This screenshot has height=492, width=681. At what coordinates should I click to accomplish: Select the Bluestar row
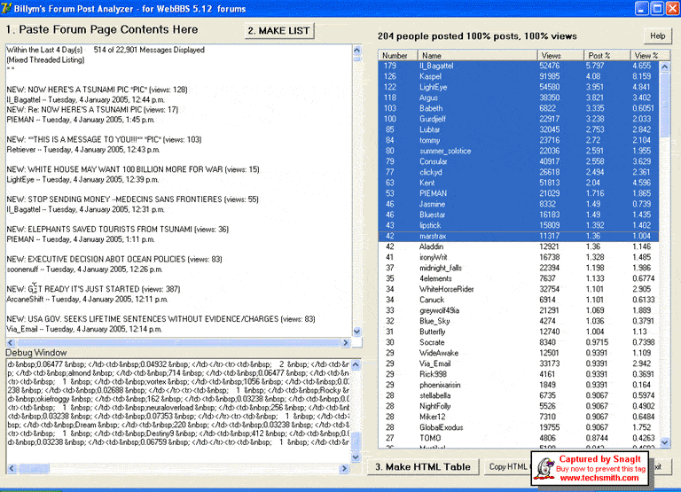[519, 215]
